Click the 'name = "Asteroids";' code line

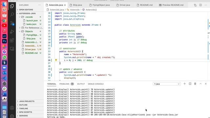75,54
